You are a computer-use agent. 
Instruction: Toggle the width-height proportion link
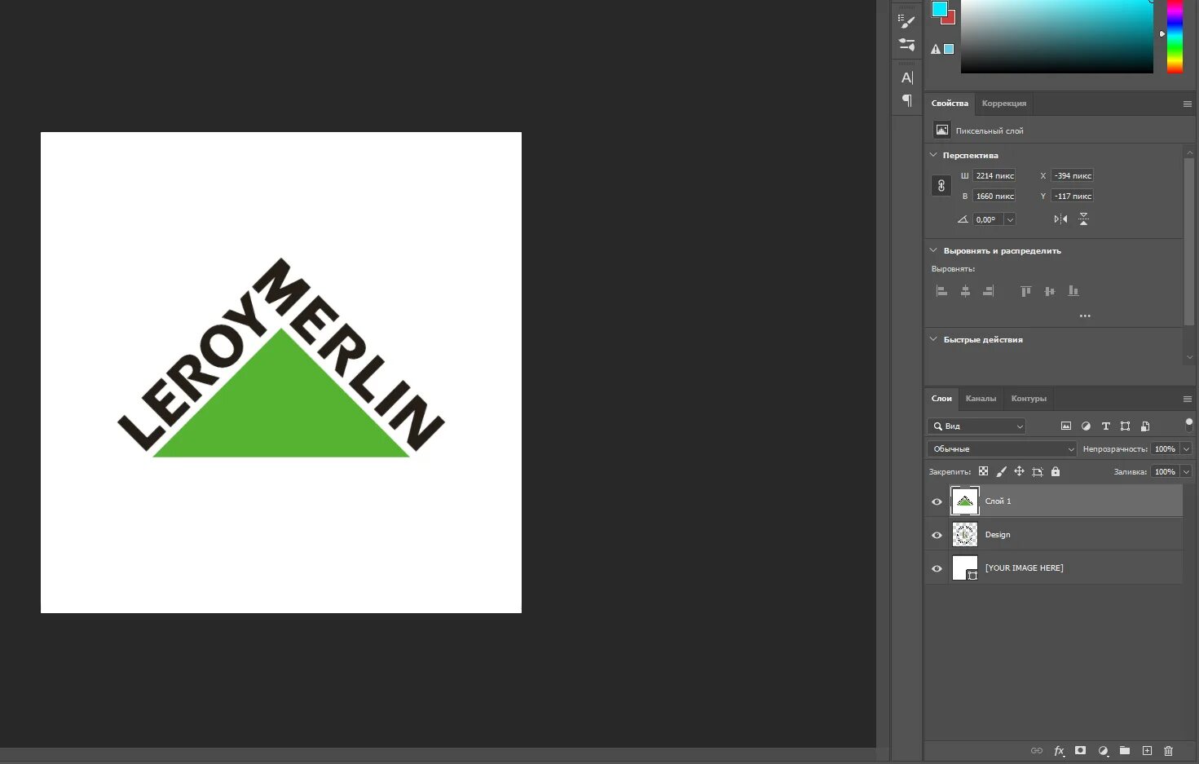coord(941,186)
